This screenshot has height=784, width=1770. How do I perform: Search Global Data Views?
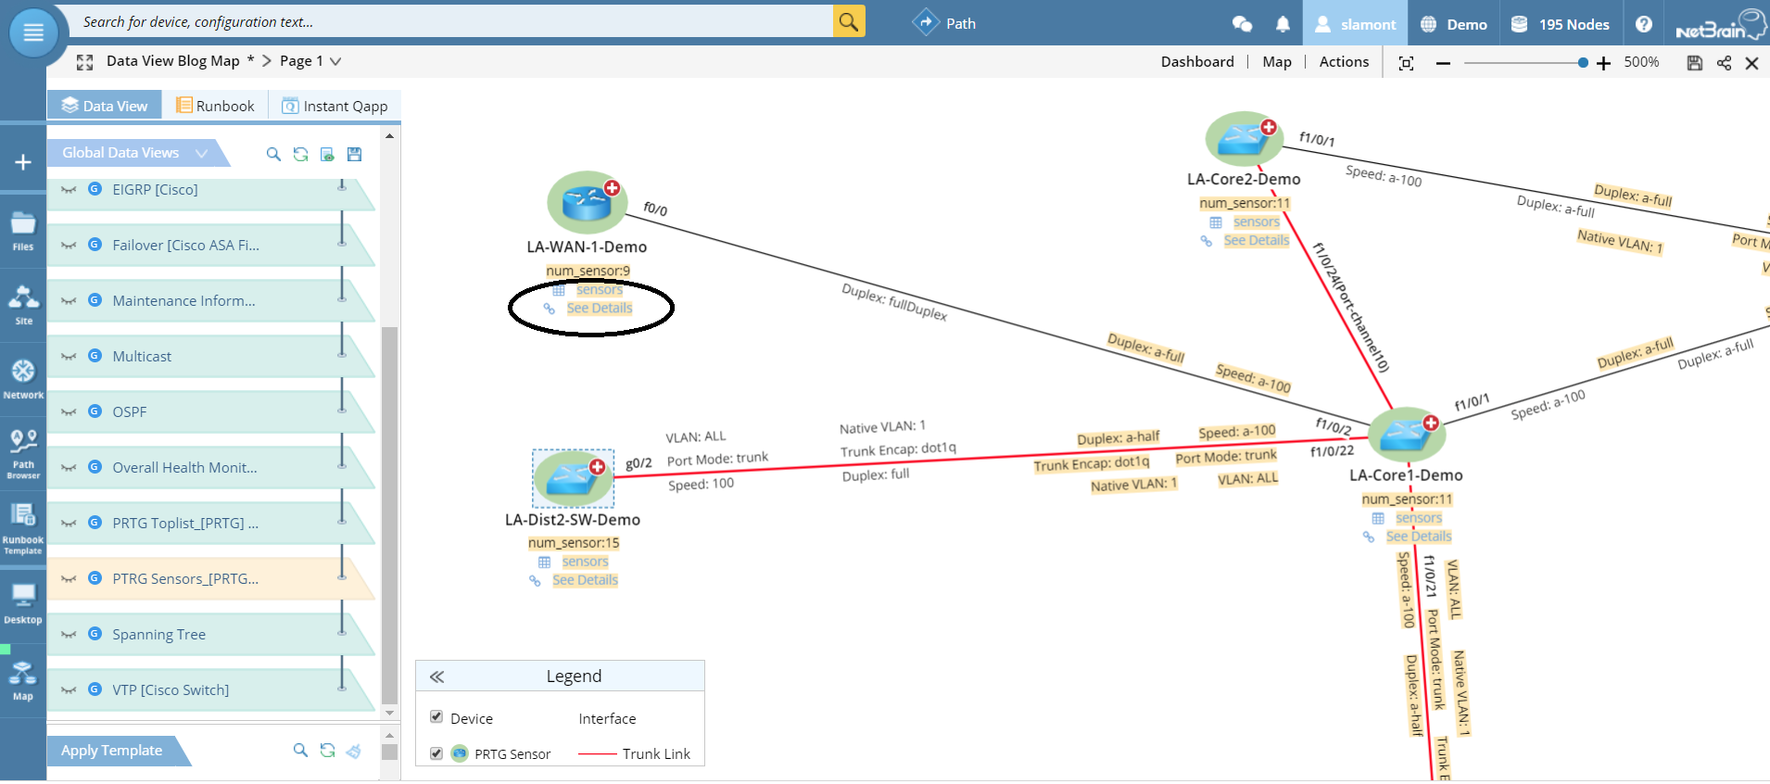273,155
